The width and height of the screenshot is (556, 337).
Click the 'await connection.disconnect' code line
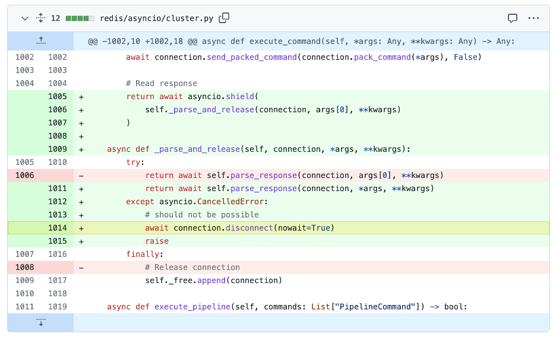(x=240, y=228)
